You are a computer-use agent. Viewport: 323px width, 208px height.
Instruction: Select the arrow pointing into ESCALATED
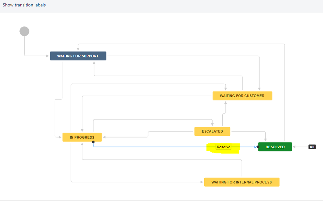pos(212,124)
